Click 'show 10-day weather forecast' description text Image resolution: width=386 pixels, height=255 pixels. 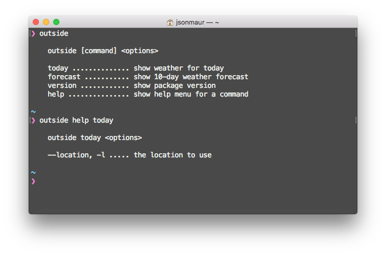coord(191,77)
